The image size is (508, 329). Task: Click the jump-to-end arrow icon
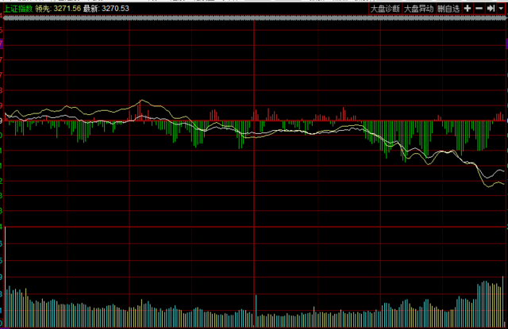491,9
